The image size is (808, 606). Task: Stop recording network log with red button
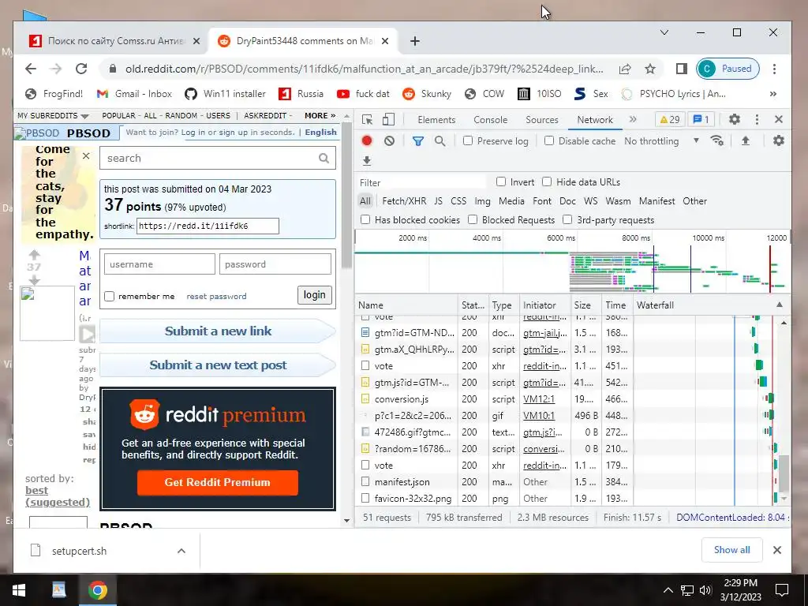(367, 140)
